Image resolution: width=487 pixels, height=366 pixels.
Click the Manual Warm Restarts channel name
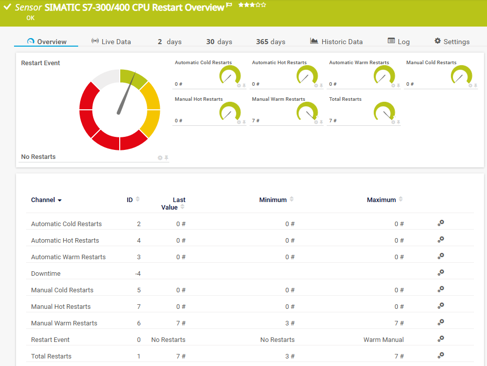pyautogui.click(x=64, y=323)
